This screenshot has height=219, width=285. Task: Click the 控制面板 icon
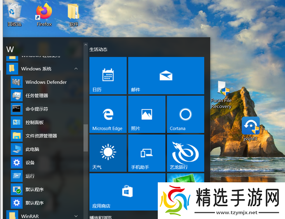coord(16,122)
